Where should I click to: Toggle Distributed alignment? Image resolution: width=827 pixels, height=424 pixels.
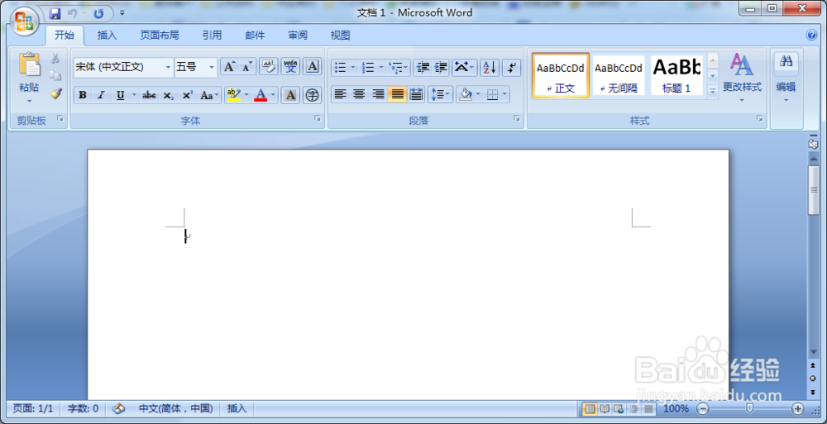(416, 94)
